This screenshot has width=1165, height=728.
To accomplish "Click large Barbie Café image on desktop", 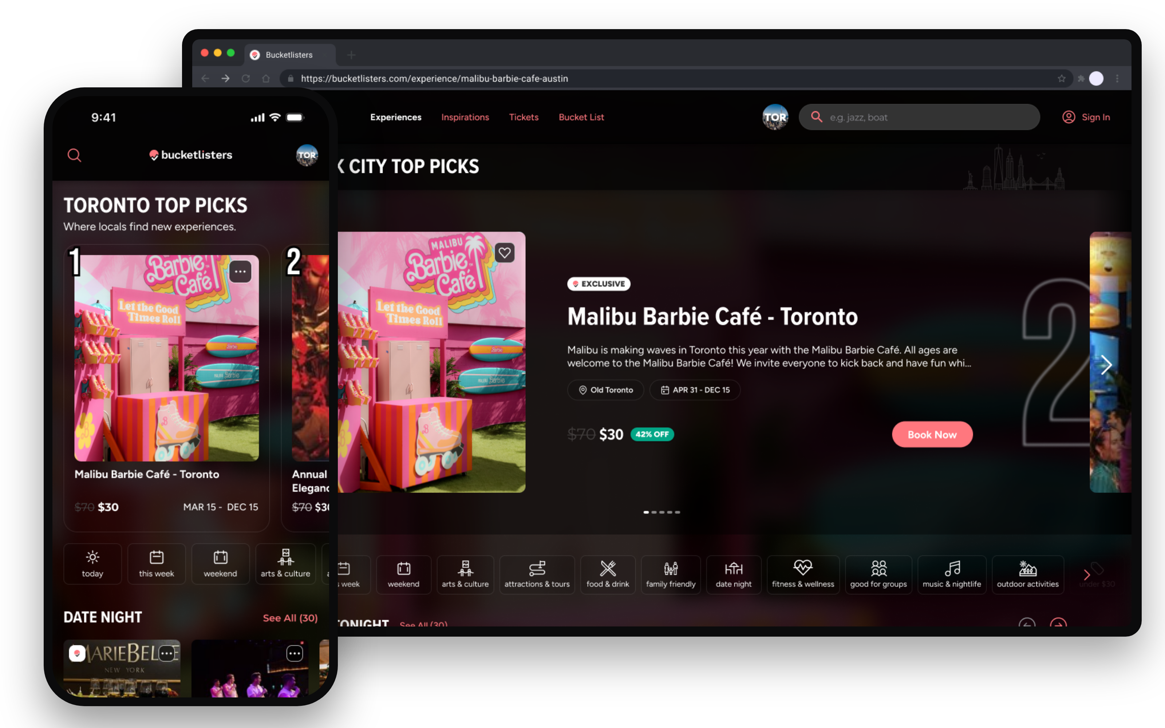I will (431, 362).
